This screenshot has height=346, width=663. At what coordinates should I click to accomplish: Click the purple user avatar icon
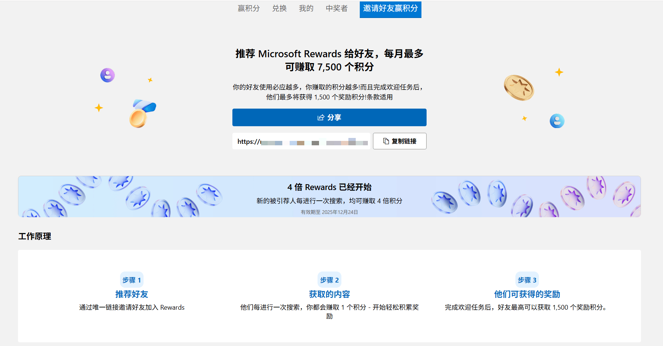[108, 75]
